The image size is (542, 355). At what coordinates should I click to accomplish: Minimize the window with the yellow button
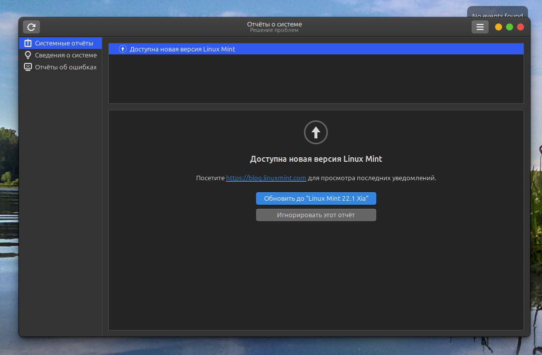(x=499, y=27)
